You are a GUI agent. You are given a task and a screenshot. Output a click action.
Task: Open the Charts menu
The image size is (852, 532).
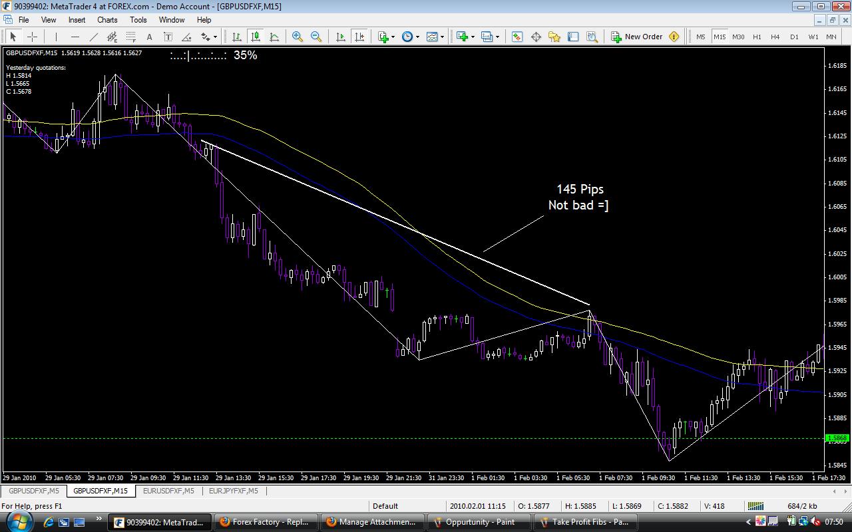107,20
